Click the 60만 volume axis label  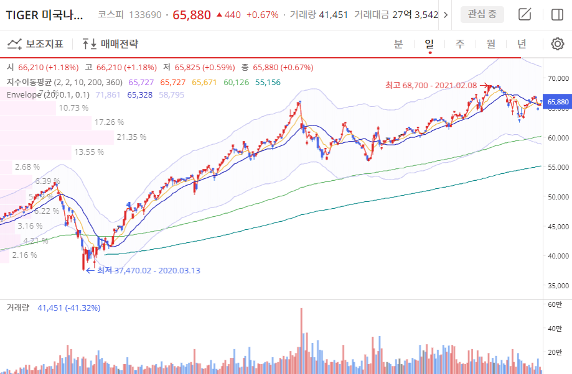(555, 304)
